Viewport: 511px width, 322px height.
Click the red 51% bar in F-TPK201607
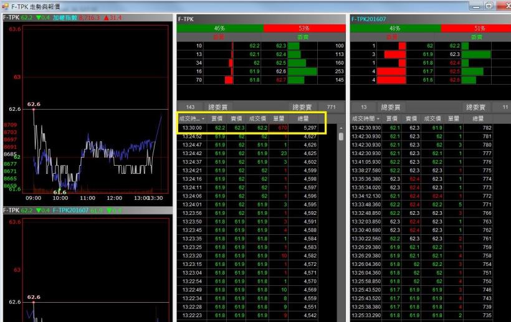479,29
